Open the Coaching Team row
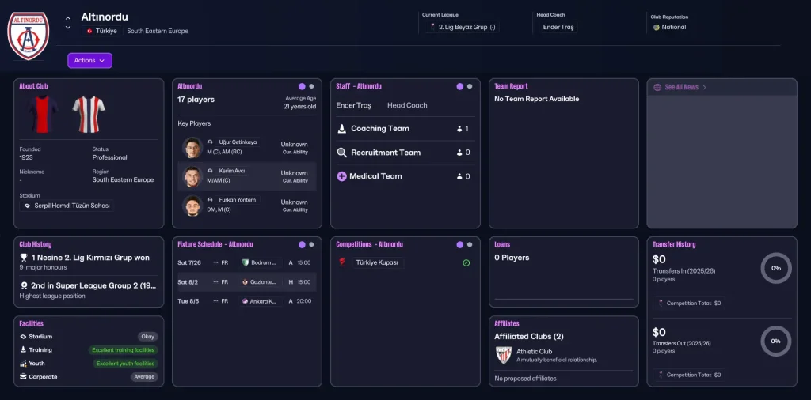The height and width of the screenshot is (400, 811). coord(405,129)
